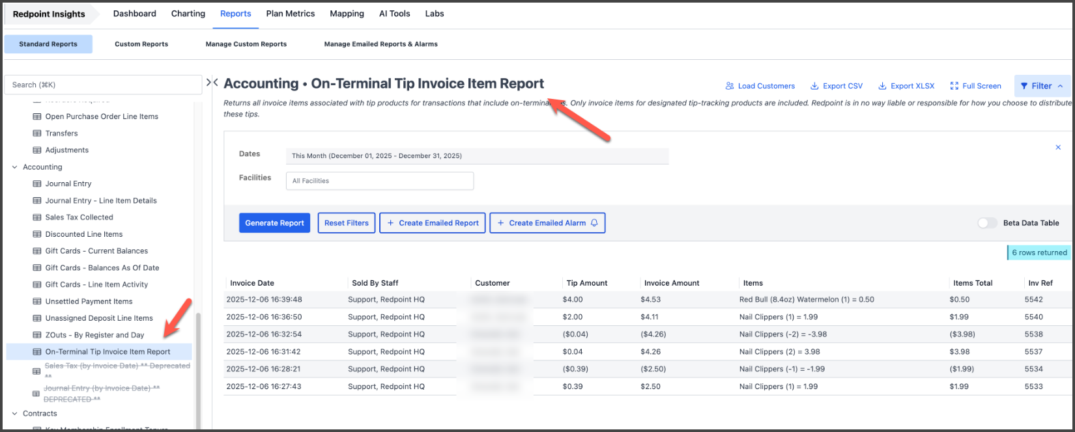The width and height of the screenshot is (1075, 432).
Task: Click the table icon beside Sales Tax Collected
Action: point(37,217)
